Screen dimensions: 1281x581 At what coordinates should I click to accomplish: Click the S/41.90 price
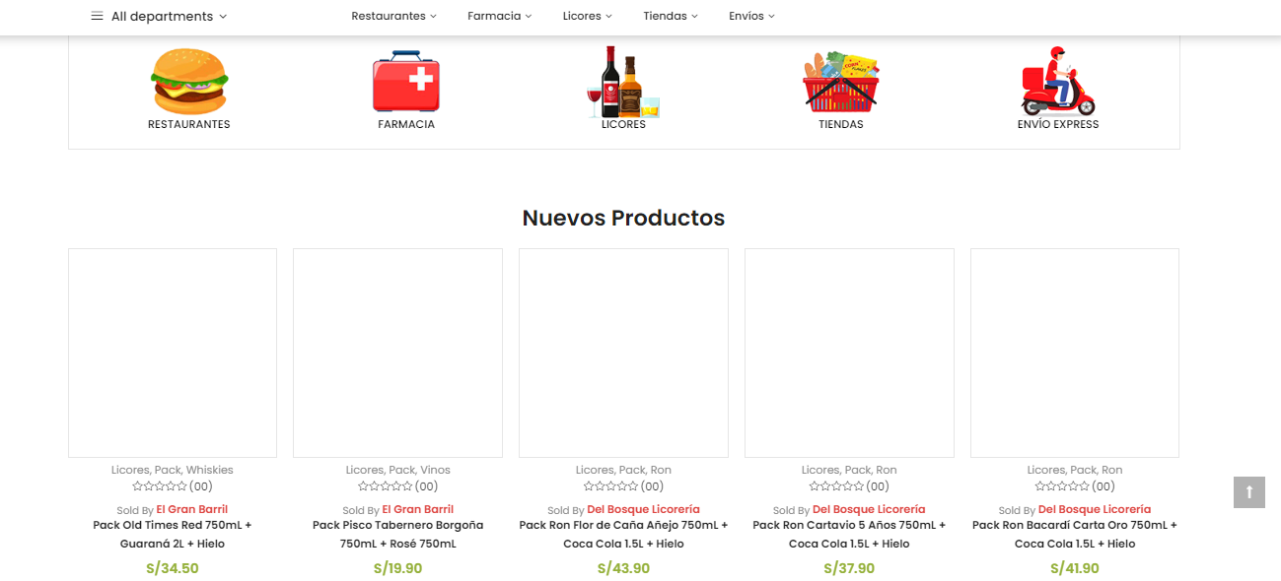[x=1075, y=568]
